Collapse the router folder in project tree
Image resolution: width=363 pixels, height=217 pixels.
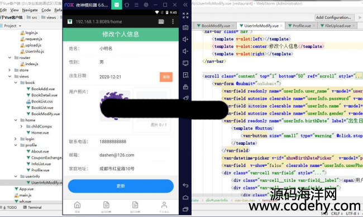point(9,58)
